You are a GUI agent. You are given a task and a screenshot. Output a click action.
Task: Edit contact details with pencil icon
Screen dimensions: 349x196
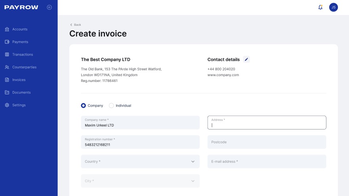(246, 59)
